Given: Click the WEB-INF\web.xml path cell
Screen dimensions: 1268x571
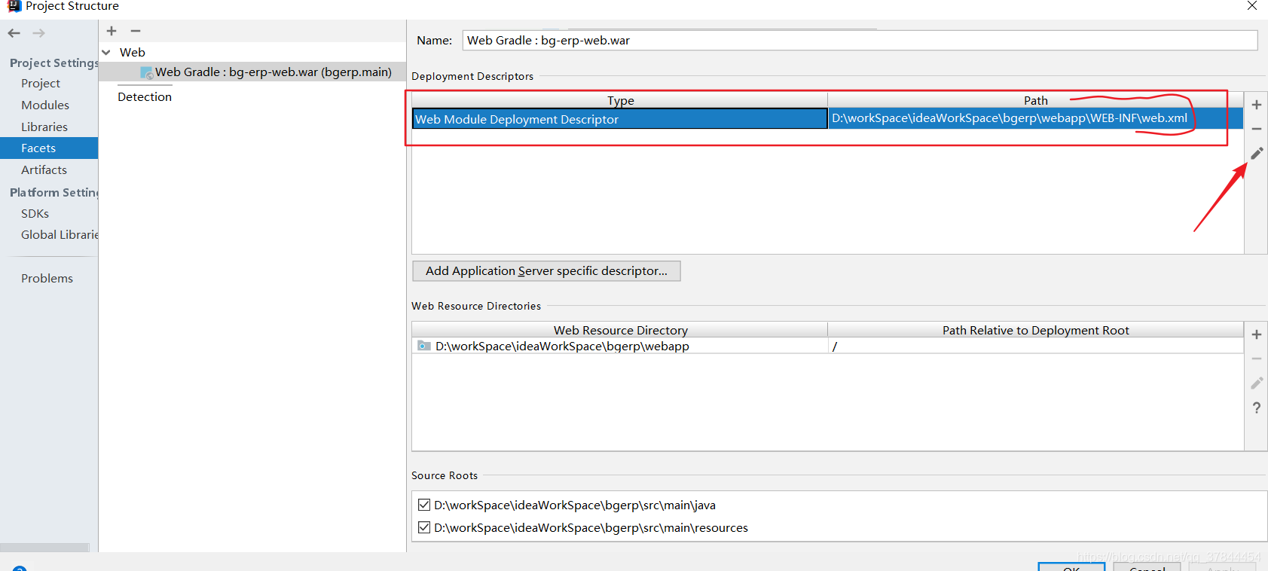Looking at the screenshot, I should 1036,118.
